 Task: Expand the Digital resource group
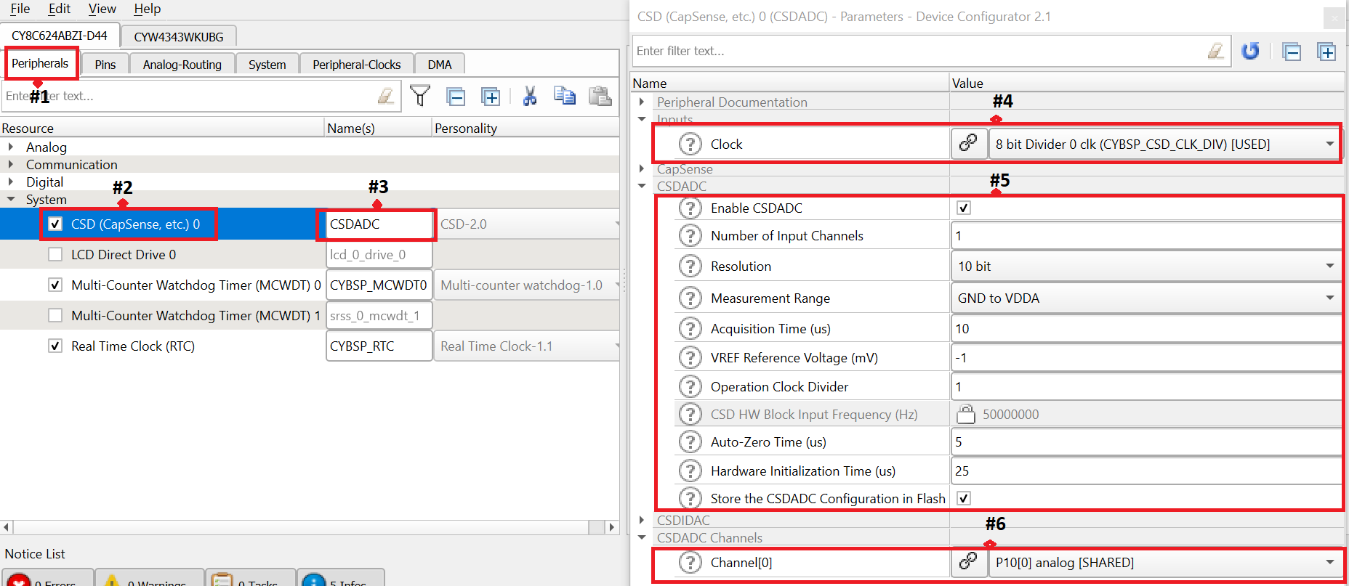coord(11,182)
